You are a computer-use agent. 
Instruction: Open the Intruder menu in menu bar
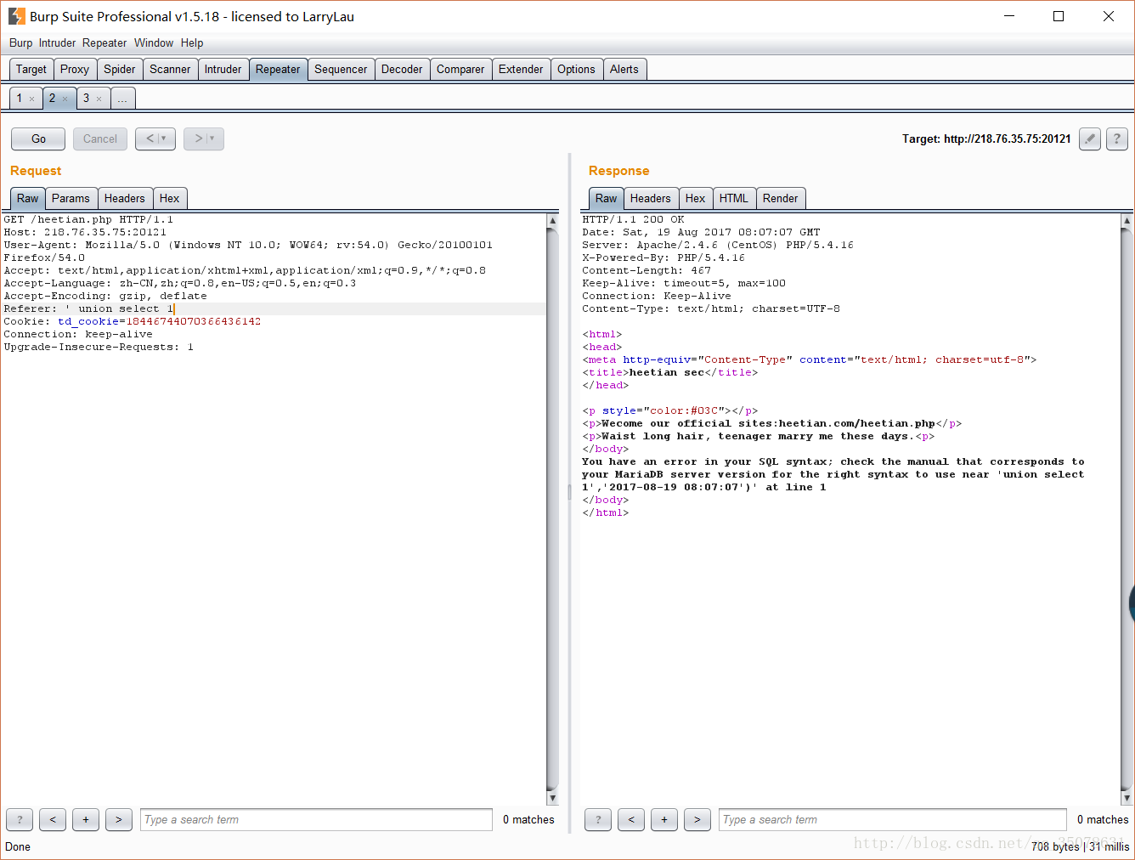coord(57,43)
